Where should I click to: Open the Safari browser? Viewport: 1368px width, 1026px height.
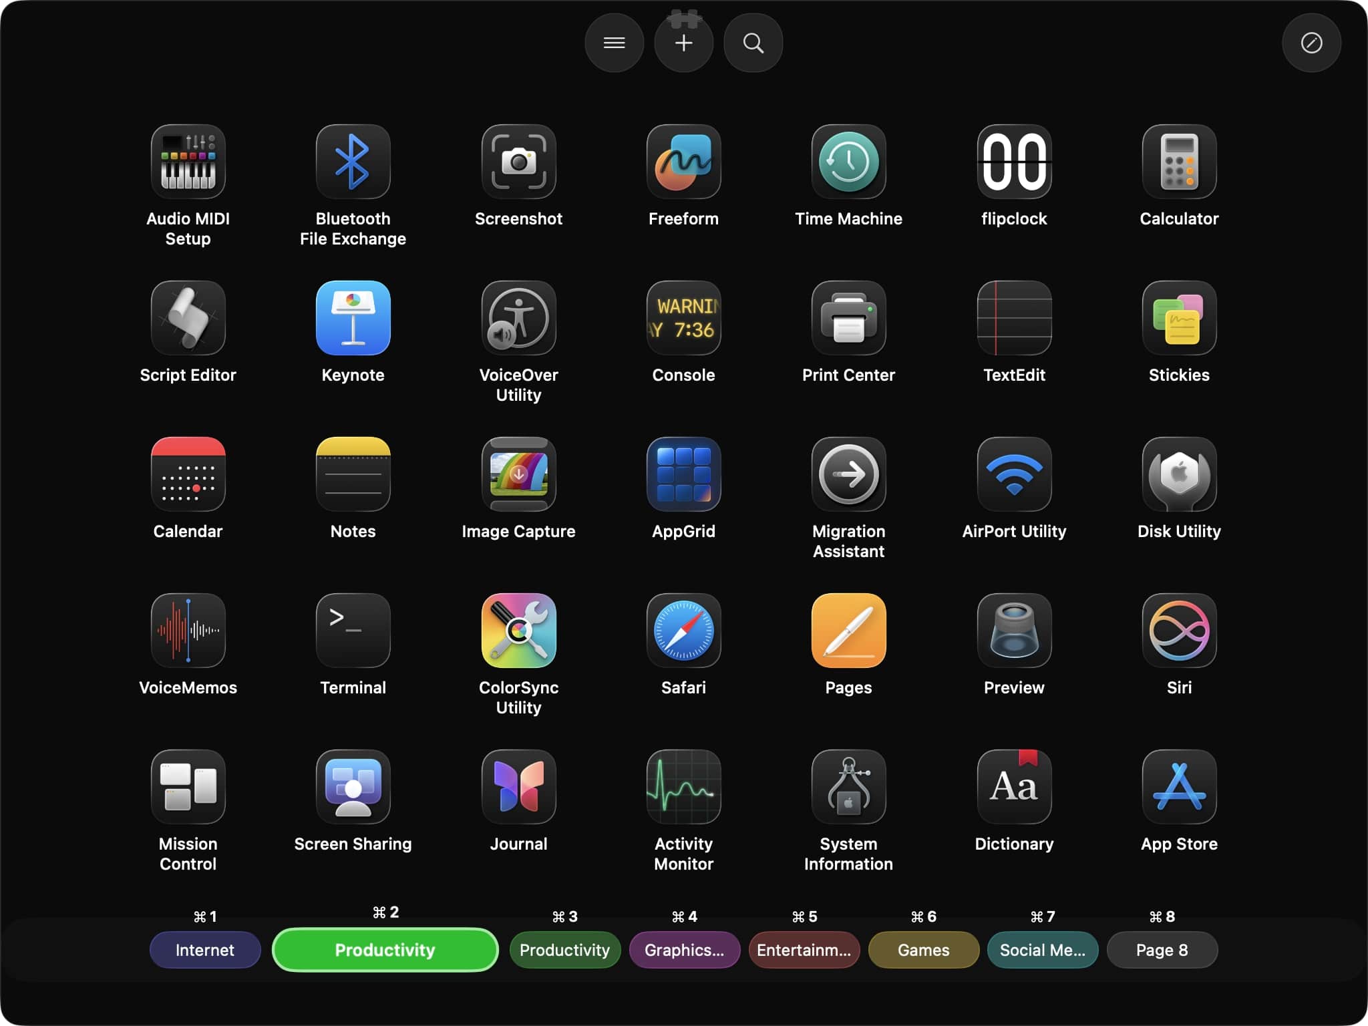[683, 630]
